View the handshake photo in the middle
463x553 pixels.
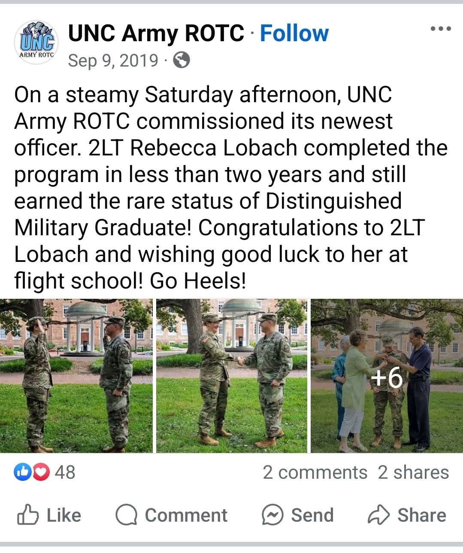point(231,376)
